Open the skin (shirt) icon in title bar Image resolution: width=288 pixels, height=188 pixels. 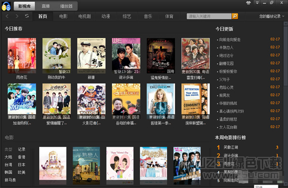point(249,3)
